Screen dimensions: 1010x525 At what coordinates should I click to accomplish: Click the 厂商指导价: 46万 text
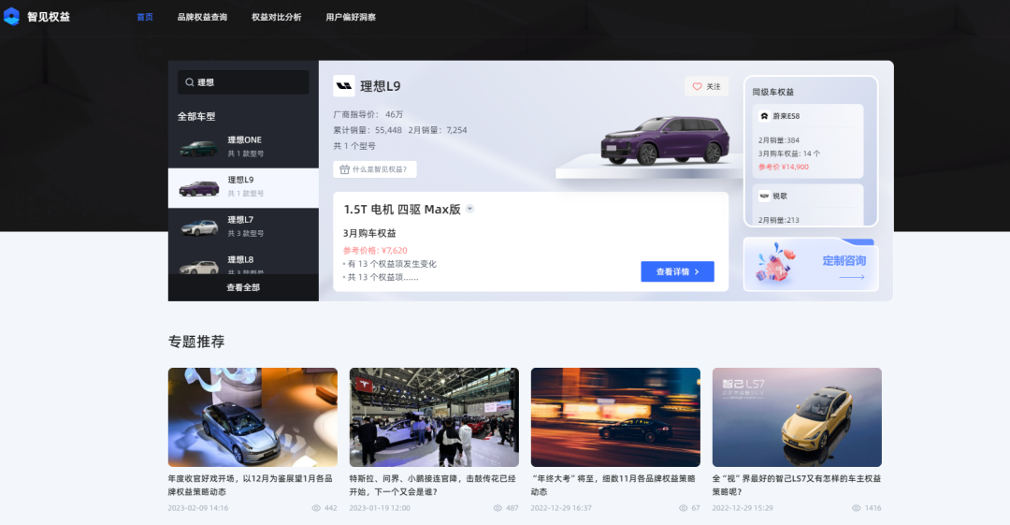[368, 115]
